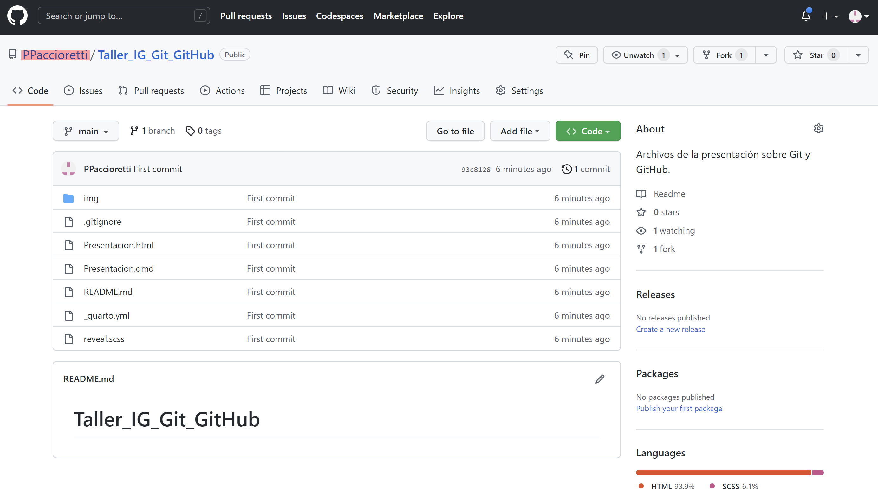Click Create a new release link

click(670, 329)
